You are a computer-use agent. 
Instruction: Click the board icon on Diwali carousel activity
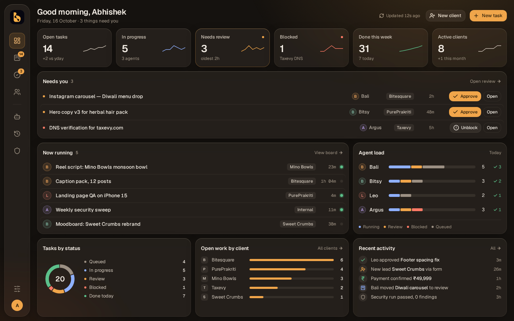(x=363, y=288)
